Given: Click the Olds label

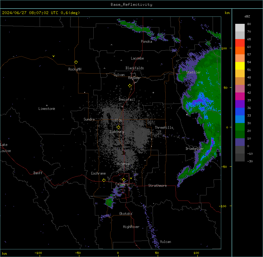Looking at the screenshot, I should [x=118, y=120].
